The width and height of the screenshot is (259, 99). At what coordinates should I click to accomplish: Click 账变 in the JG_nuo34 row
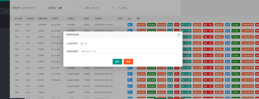(227, 55)
